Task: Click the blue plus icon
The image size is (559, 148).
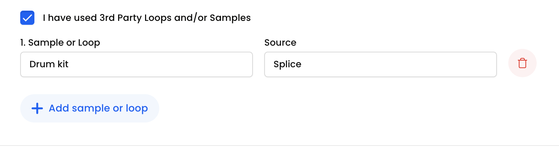Action: pos(37,108)
